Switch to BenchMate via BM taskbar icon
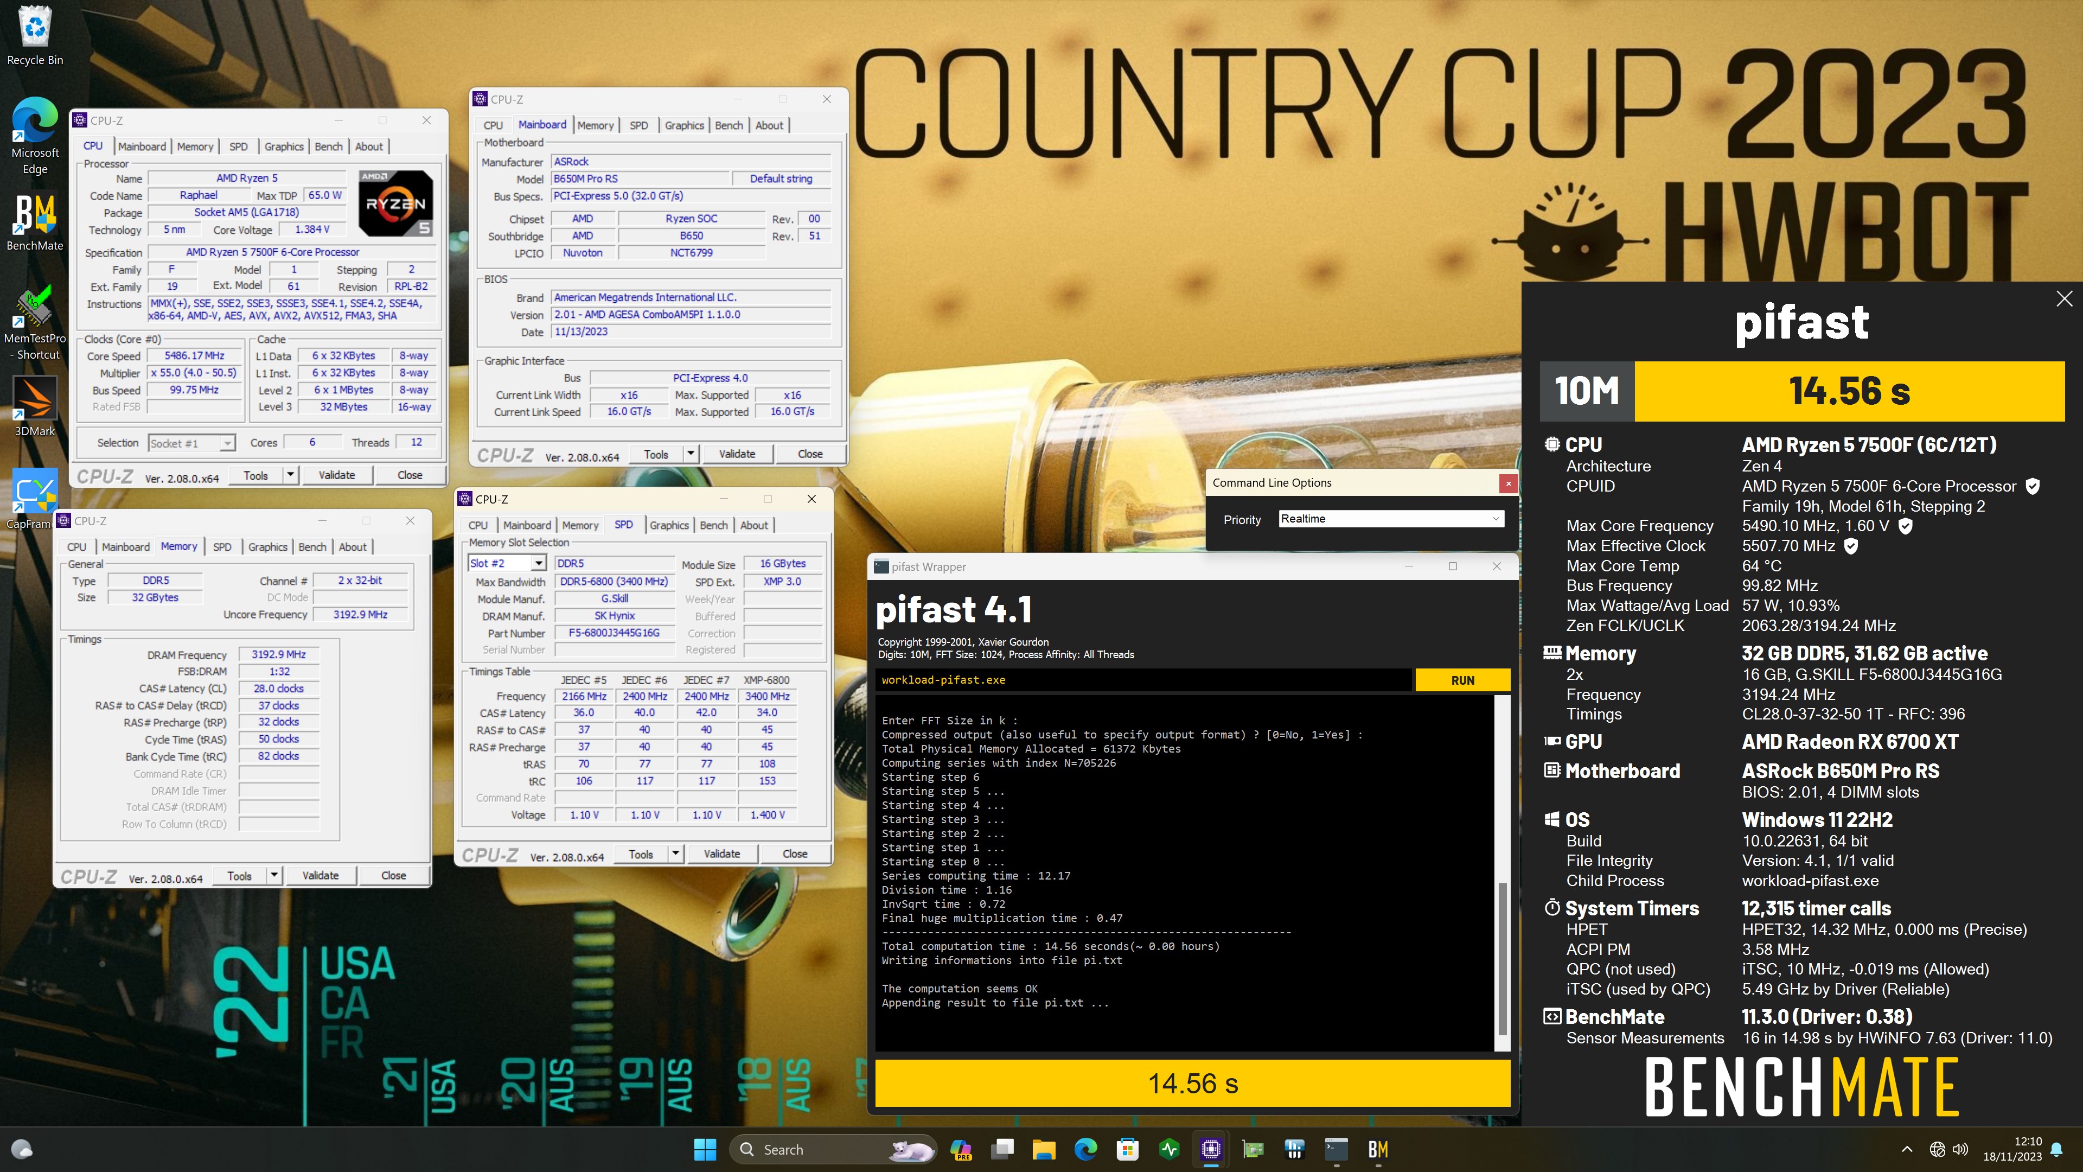This screenshot has width=2083, height=1172. coord(1378,1149)
